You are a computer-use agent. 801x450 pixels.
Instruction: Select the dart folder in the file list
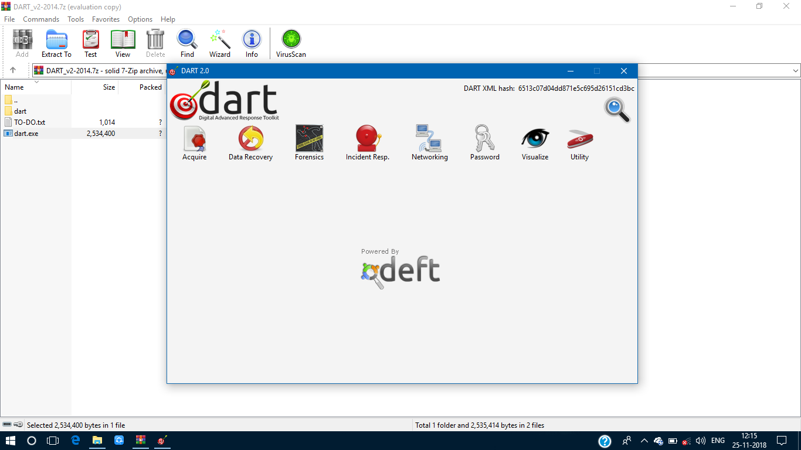(16, 111)
